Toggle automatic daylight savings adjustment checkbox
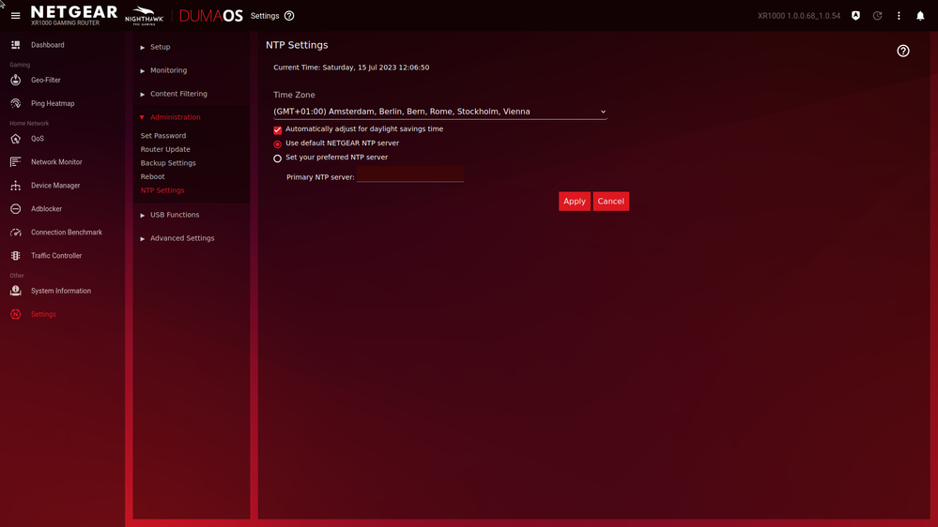This screenshot has width=938, height=527. pos(278,130)
